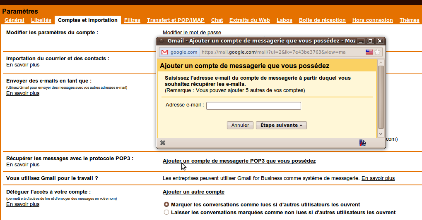Open the Labos settings tab
This screenshot has width=422, height=220.
(x=284, y=20)
